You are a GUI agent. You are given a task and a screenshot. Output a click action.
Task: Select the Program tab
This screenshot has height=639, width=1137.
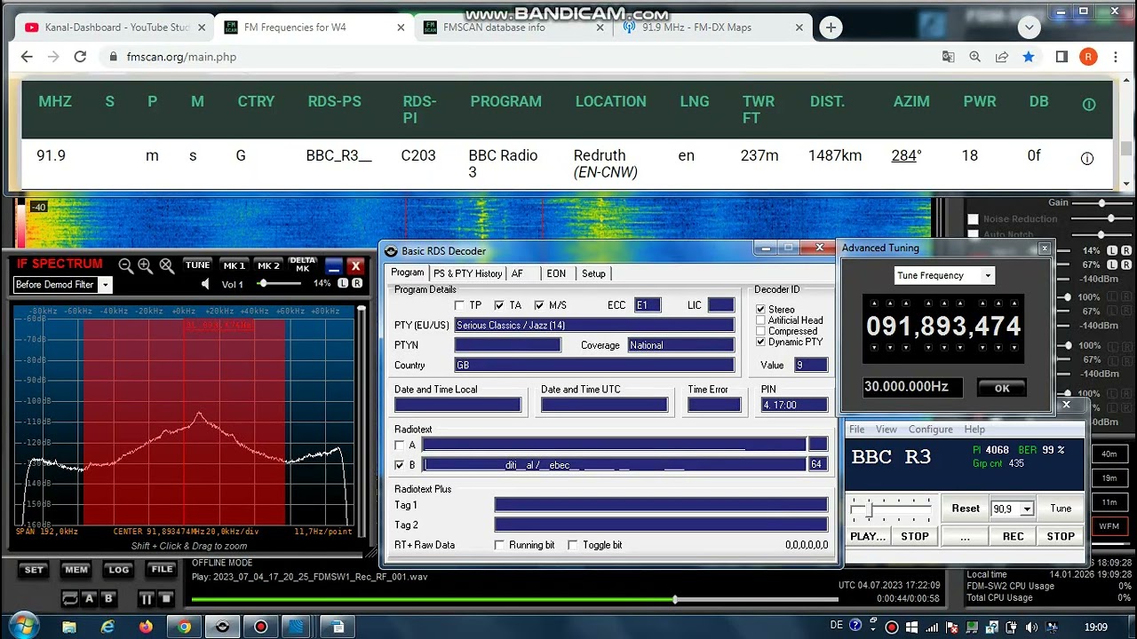[408, 272]
